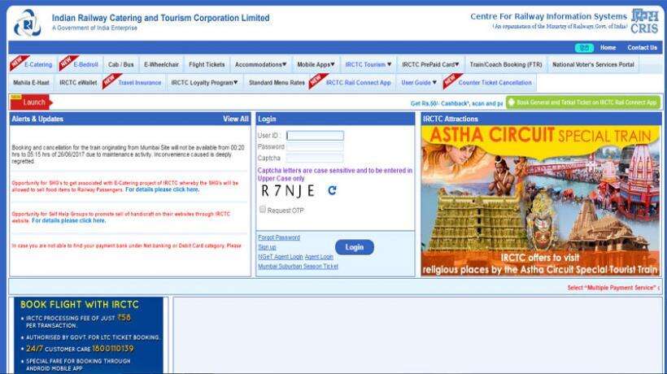Expand the Accommodations dropdown menu
Image resolution: width=667 pixels, height=374 pixels.
260,64
